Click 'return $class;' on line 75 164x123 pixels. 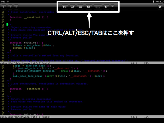(x=24, y=48)
